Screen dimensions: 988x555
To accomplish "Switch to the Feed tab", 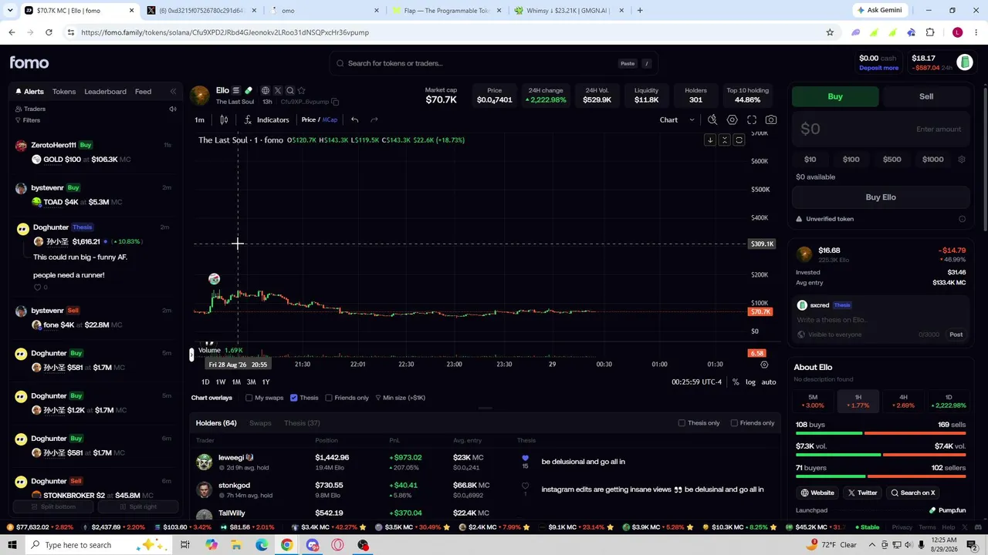I will pyautogui.click(x=143, y=92).
